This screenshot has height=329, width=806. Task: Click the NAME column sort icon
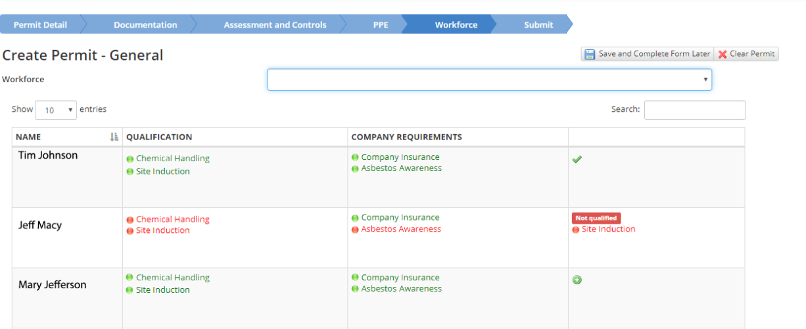click(x=114, y=137)
